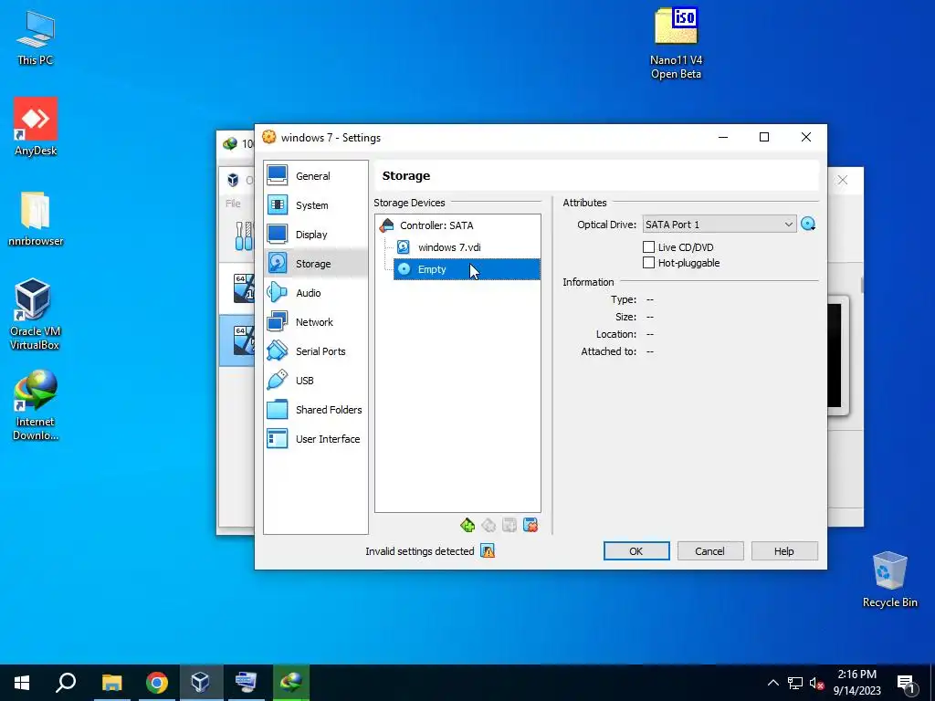This screenshot has width=935, height=701.
Task: Click the choose optical disk file icon
Action: pyautogui.click(x=808, y=225)
